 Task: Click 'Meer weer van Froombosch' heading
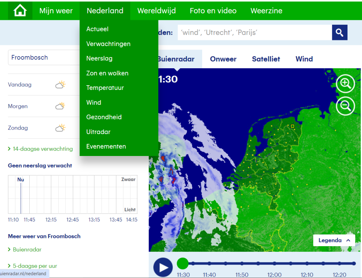coord(44,236)
